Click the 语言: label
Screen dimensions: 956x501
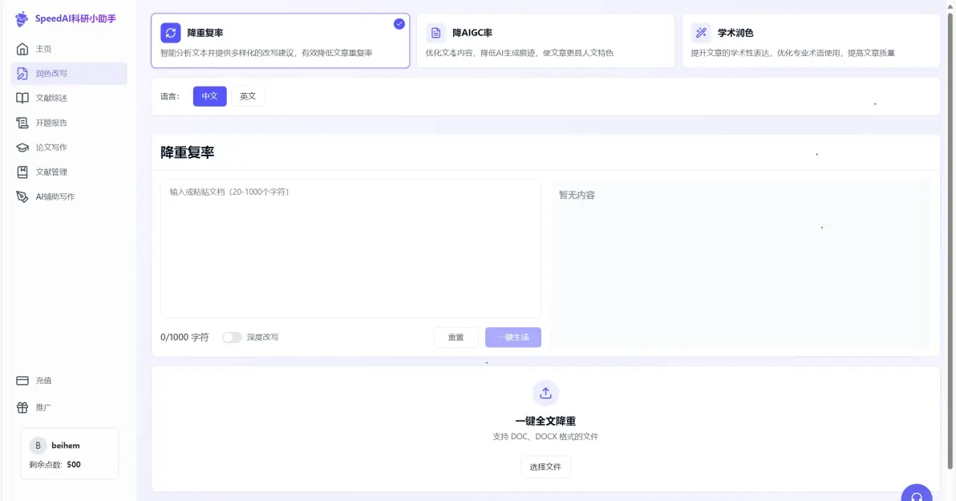(170, 96)
